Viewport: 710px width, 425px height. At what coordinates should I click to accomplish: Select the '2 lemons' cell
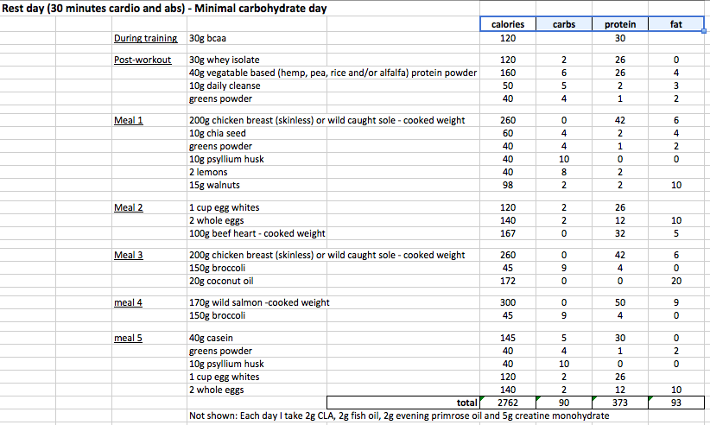coord(257,172)
